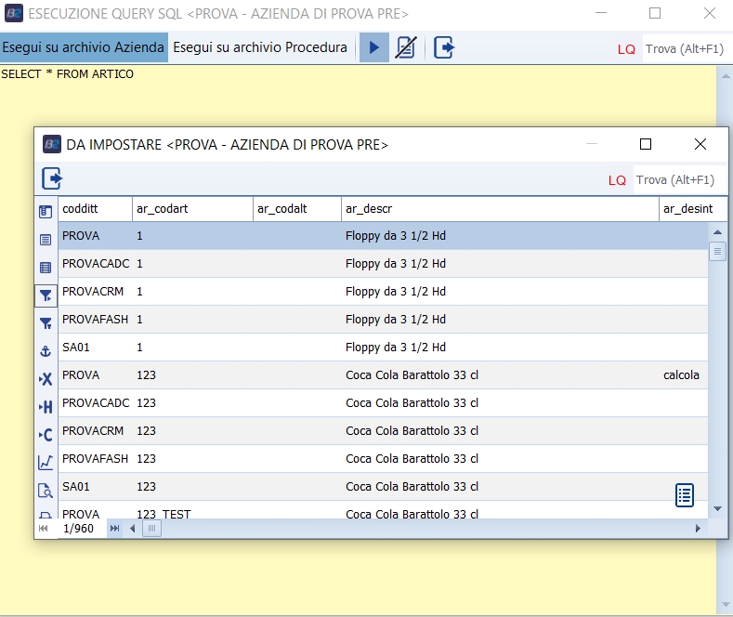Open the chart icon in sidebar
Viewport: 733px width, 617px height.
tap(46, 462)
